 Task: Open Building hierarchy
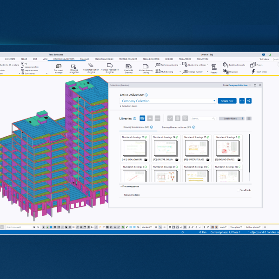pyautogui.click(x=234, y=65)
